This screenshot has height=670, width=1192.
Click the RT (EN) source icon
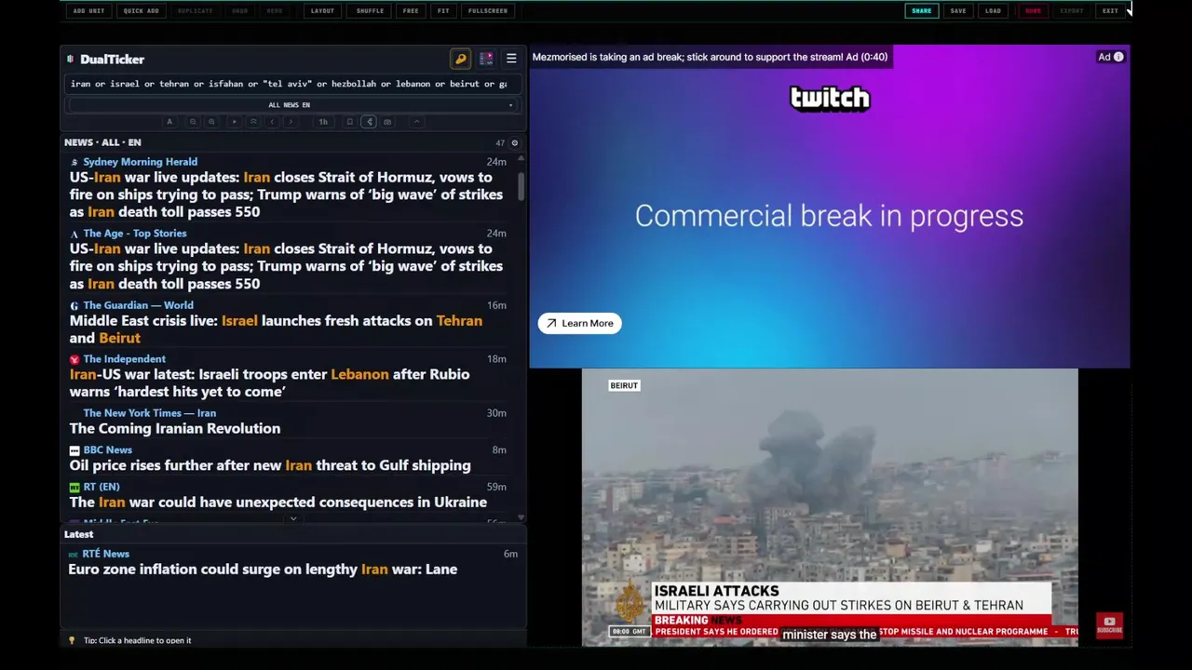(x=74, y=487)
